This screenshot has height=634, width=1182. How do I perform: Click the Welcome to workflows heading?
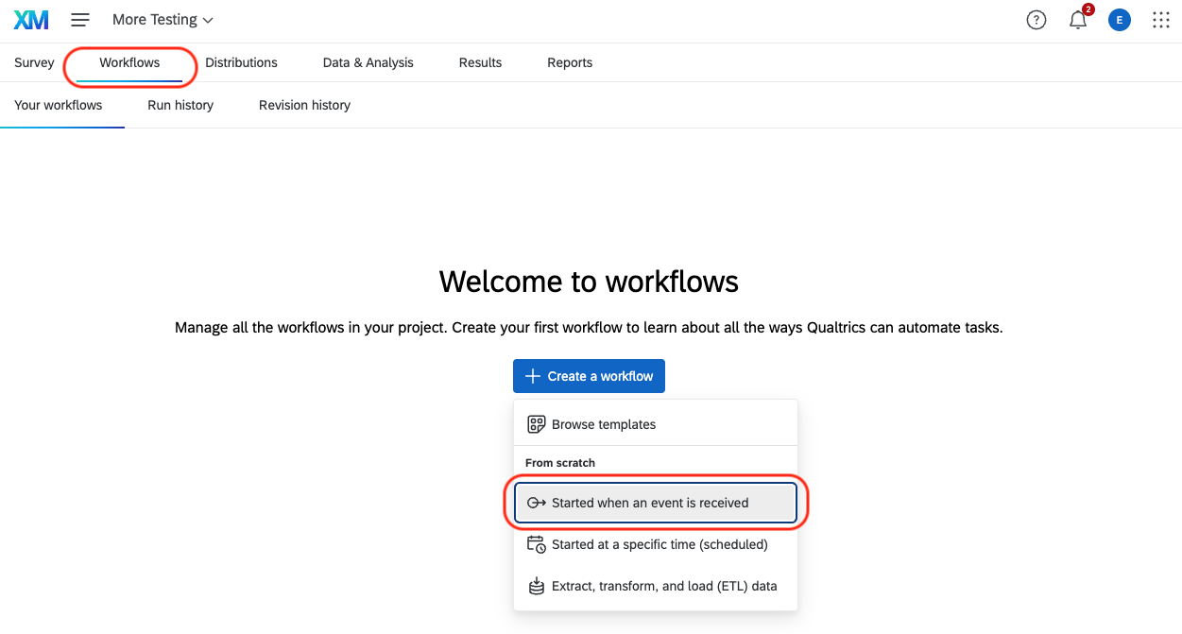click(589, 282)
